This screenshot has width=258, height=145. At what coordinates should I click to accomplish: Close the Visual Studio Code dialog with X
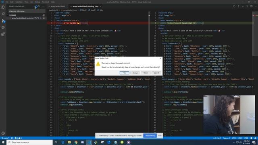(x=160, y=58)
